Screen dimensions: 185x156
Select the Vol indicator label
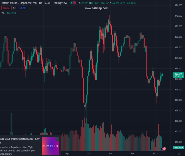point(3,13)
